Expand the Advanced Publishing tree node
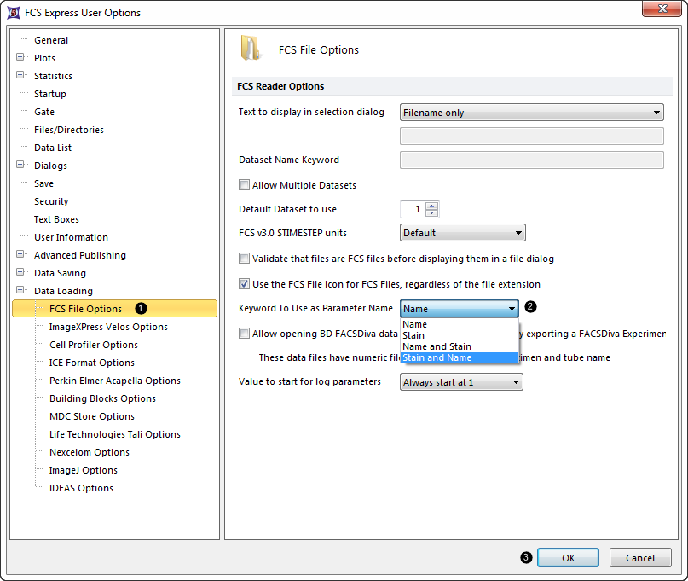Screen dimensions: 688x581 pyautogui.click(x=20, y=255)
